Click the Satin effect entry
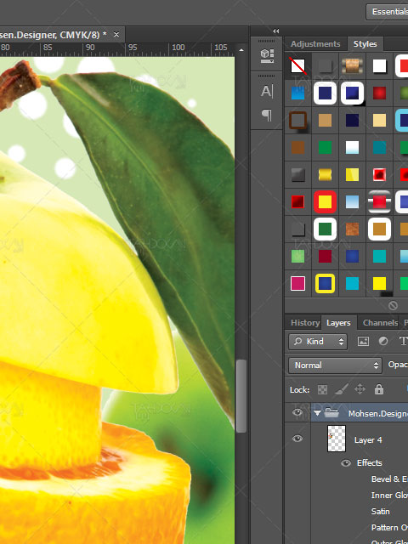The height and width of the screenshot is (544, 408). click(380, 512)
